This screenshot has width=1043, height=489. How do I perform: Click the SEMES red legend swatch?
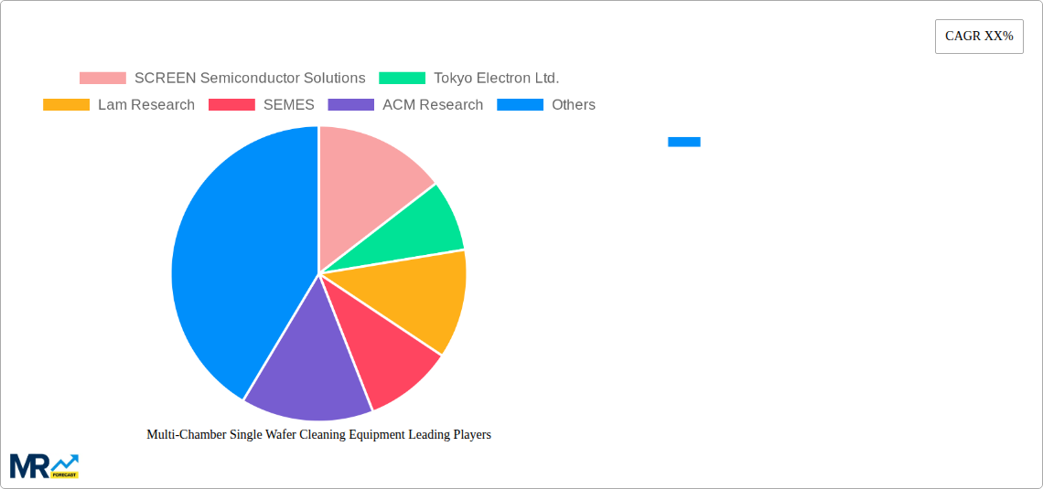click(231, 105)
